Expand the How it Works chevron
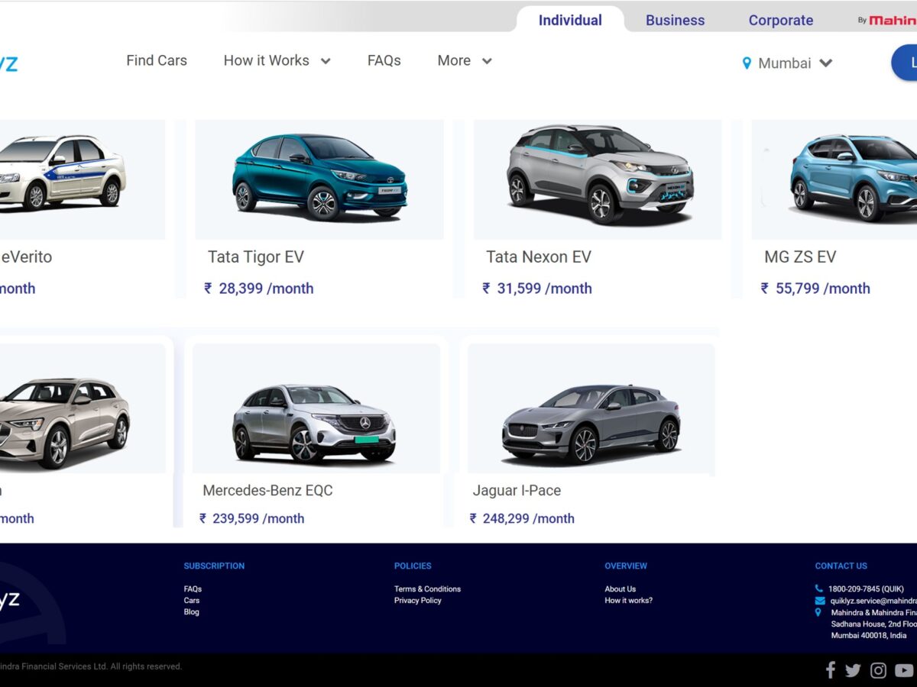917x687 pixels. pyautogui.click(x=326, y=61)
